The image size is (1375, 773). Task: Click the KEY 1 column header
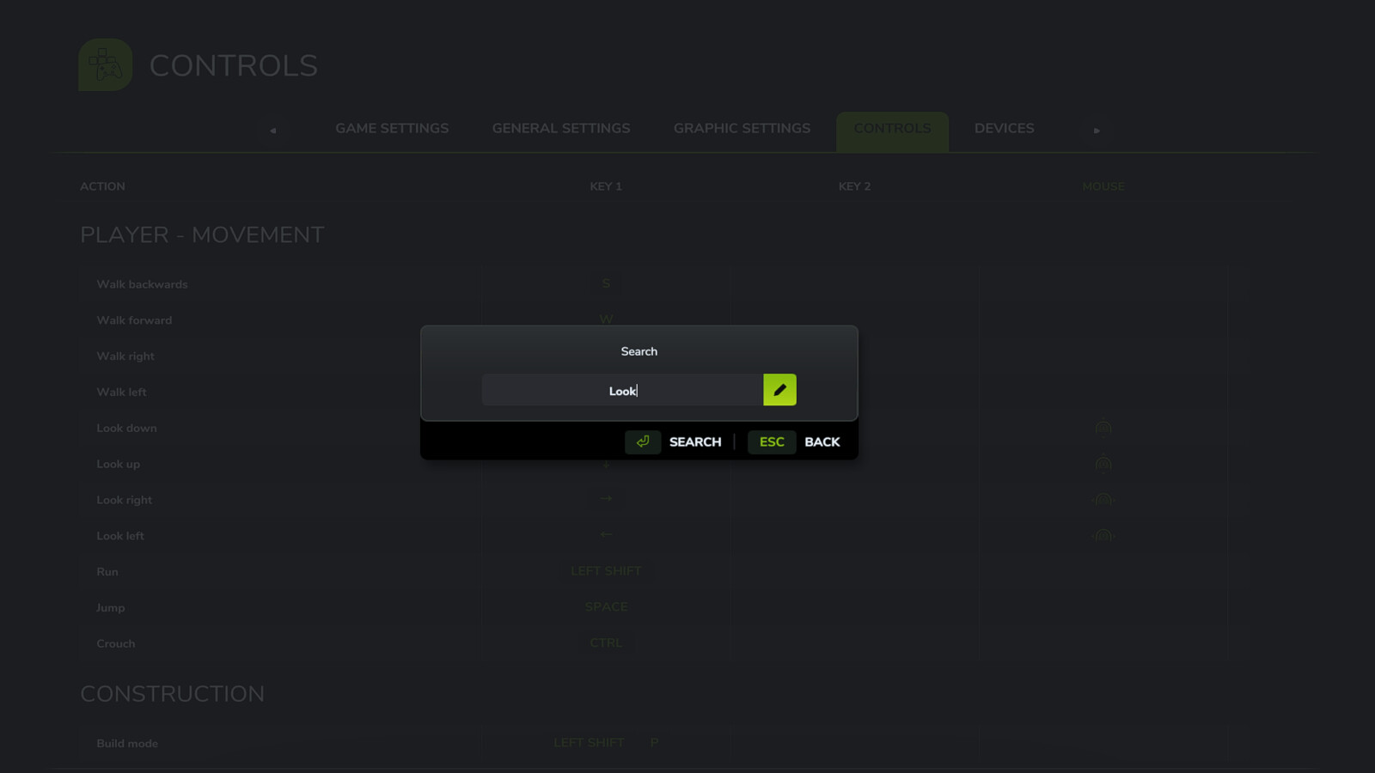click(x=606, y=186)
